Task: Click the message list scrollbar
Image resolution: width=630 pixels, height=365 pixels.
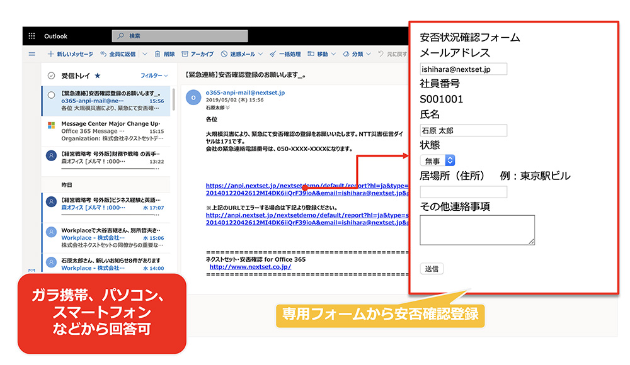Action: pyautogui.click(x=174, y=99)
